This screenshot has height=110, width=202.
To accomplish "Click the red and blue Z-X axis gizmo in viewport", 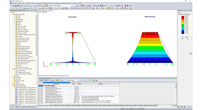I will (x=45, y=64).
